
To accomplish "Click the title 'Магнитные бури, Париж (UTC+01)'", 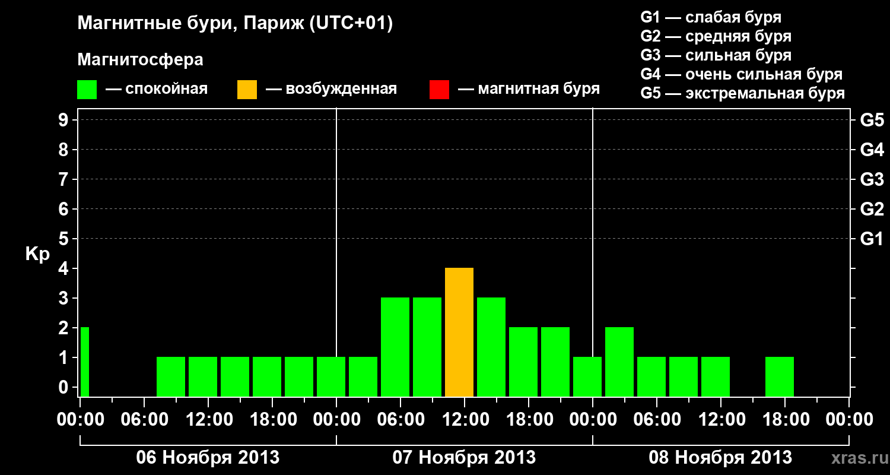I will click(x=235, y=24).
